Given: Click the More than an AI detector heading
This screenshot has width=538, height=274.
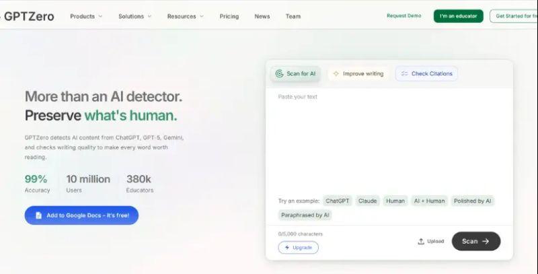Looking at the screenshot, I should 104,96.
